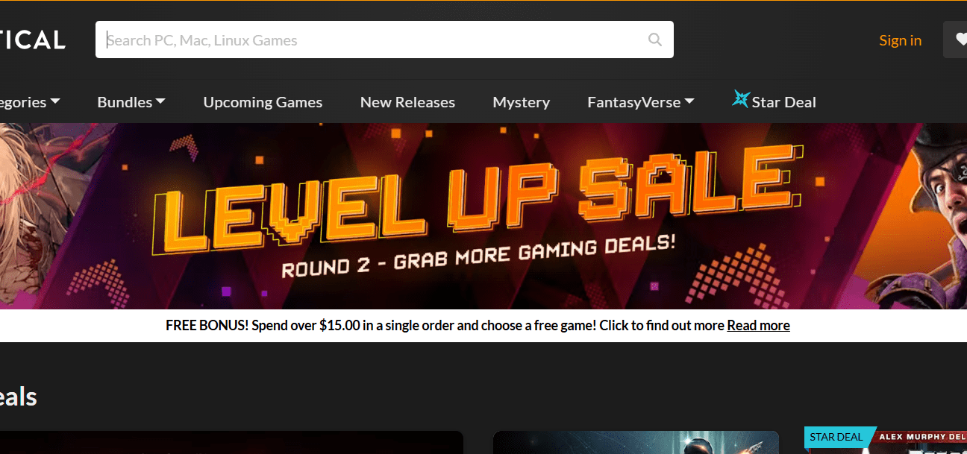Open the Star Deal nav link
The width and height of the screenshot is (967, 454).
point(783,102)
